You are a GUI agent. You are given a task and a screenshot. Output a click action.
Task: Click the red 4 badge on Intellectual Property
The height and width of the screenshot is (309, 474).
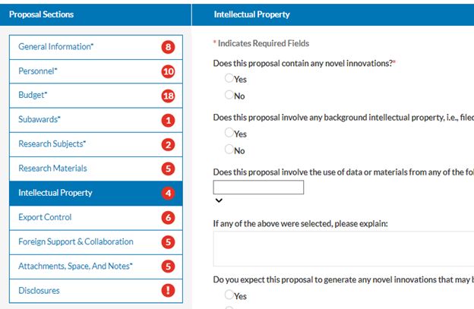[x=168, y=193]
